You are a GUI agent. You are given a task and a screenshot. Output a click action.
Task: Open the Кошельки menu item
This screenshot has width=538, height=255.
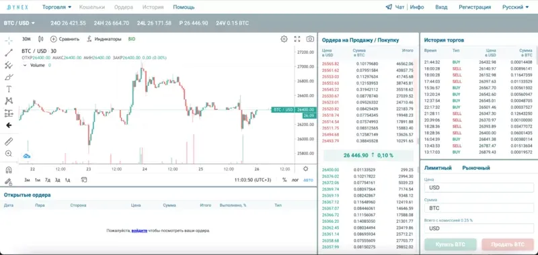[x=92, y=7]
